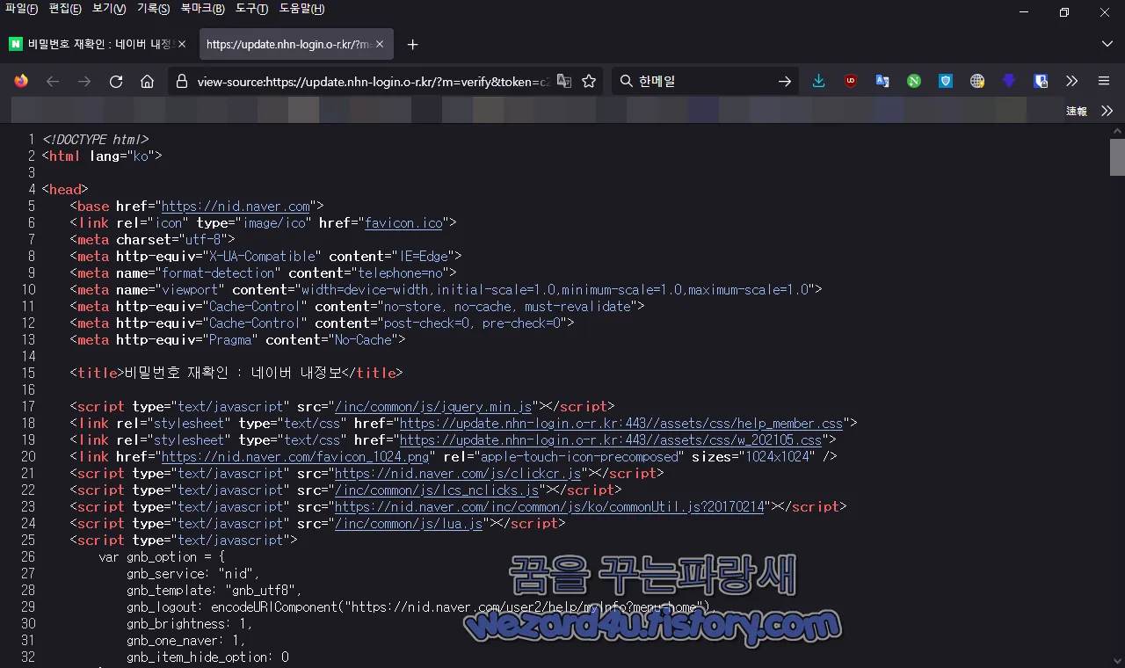Open the lcs_nclicks.js script link

click(x=437, y=490)
